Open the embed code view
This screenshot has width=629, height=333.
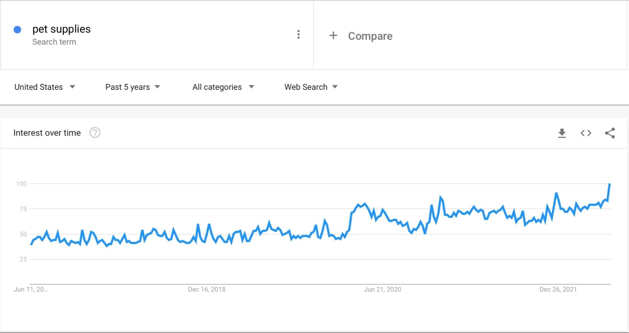click(x=586, y=133)
